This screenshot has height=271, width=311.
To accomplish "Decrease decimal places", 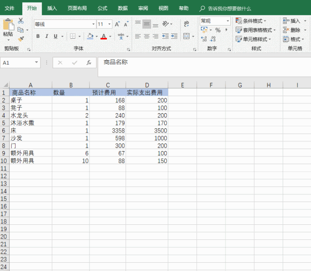I will [213, 39].
